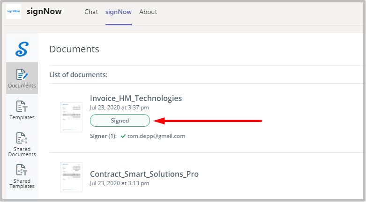Screen dimensions: 366x202
Task: Click the blue S signNow sidebar logo
Action: point(22,49)
